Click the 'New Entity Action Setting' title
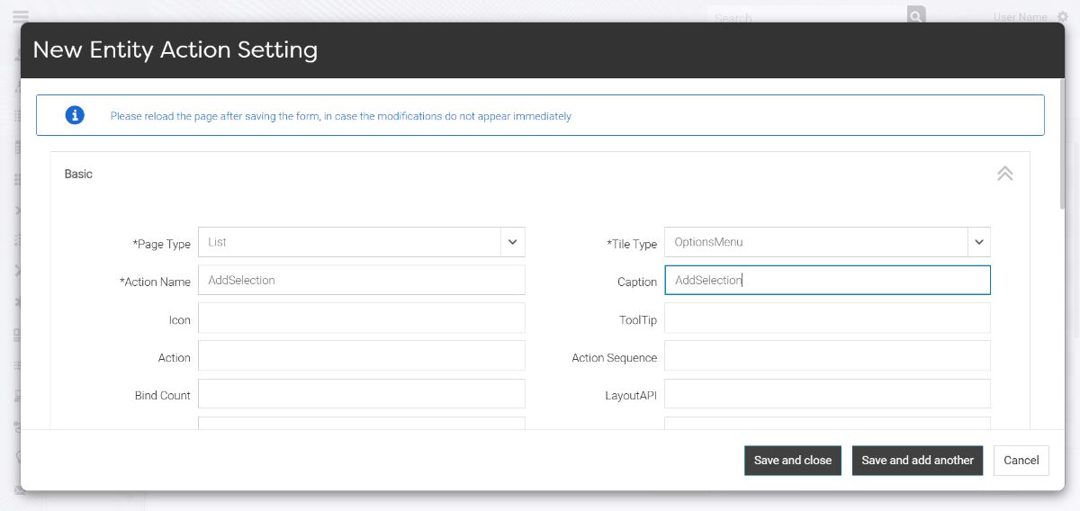 point(175,49)
